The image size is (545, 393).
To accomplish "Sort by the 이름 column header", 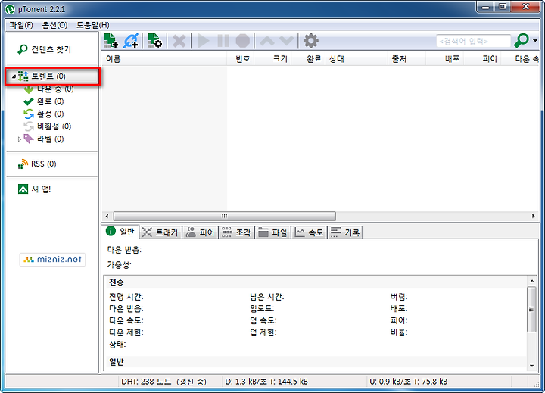I will click(163, 59).
